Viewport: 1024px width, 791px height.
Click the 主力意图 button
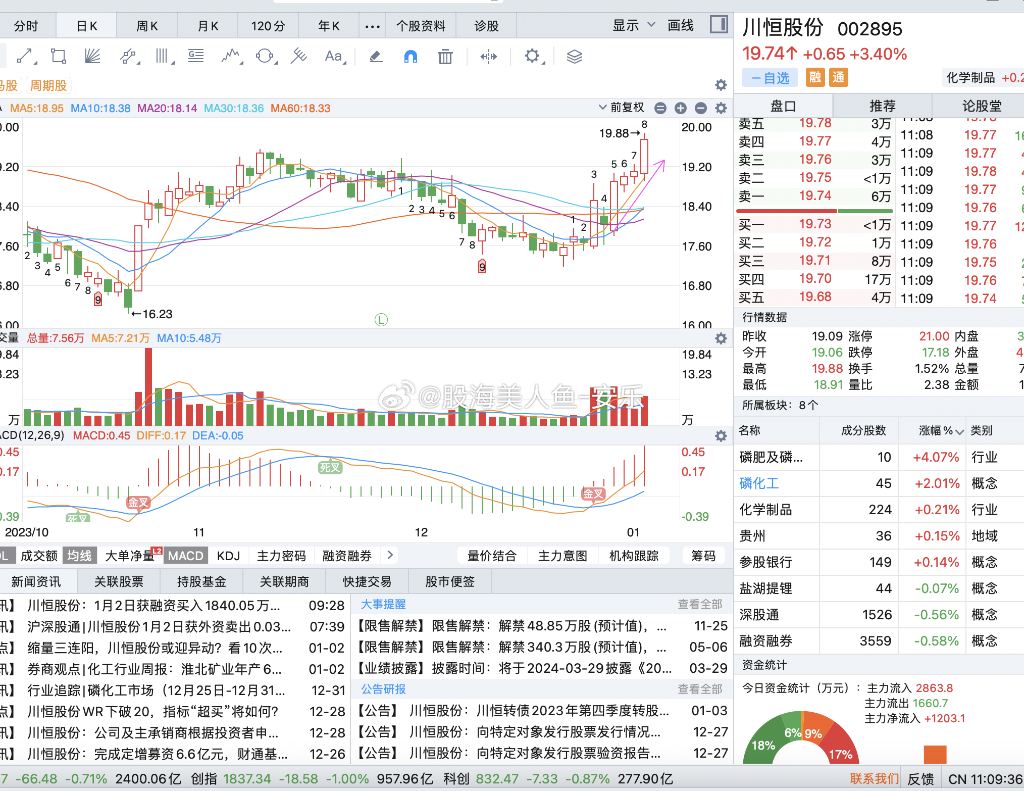click(x=562, y=556)
